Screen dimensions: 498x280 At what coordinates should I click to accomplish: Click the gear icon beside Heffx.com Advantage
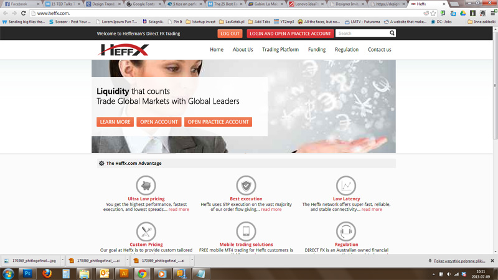coord(101,163)
